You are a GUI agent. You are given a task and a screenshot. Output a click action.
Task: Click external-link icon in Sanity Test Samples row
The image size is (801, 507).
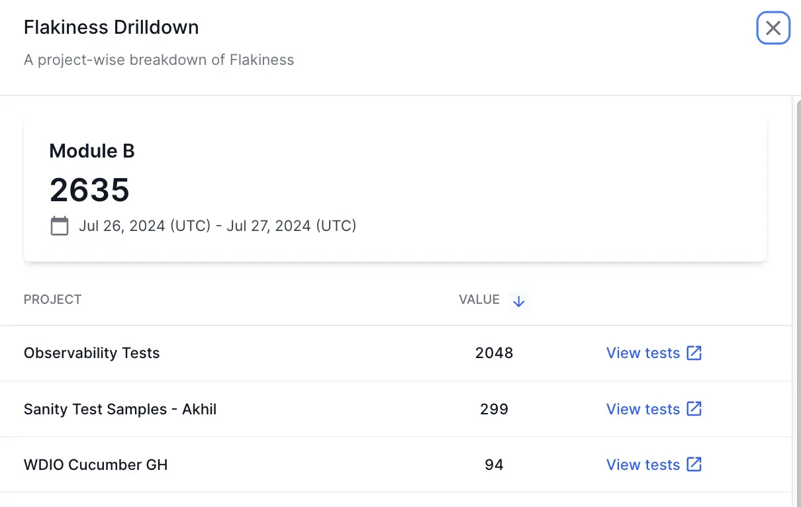pyautogui.click(x=694, y=408)
